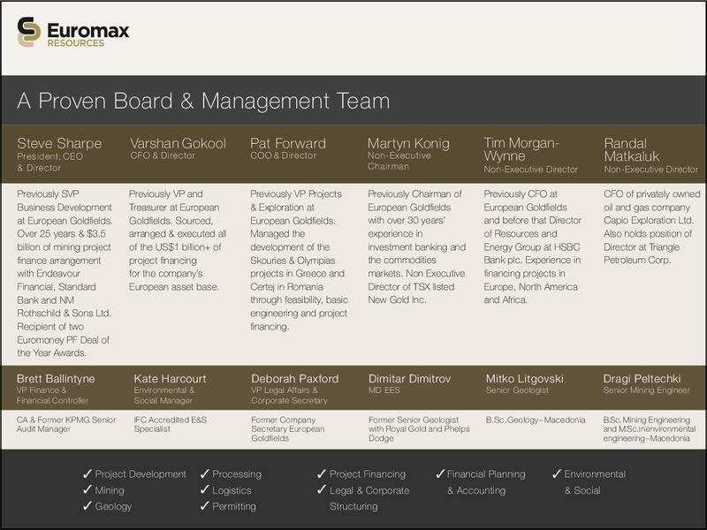Image resolution: width=707 pixels, height=530 pixels.
Task: Click the 'Processing' skill label
Action: click(x=237, y=474)
